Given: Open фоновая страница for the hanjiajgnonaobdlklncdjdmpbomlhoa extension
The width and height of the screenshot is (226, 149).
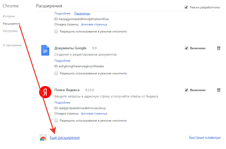Looking at the screenshot, I should click(94, 24).
